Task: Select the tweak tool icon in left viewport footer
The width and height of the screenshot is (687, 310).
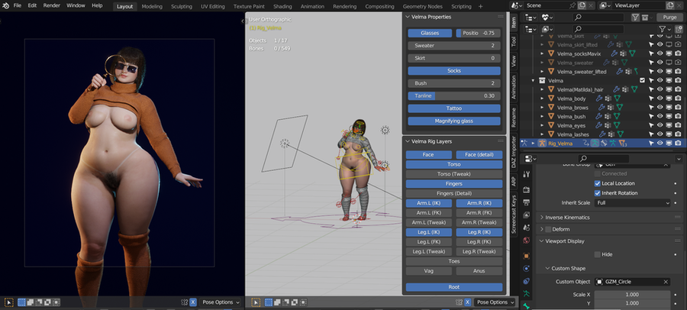Action: [8, 302]
